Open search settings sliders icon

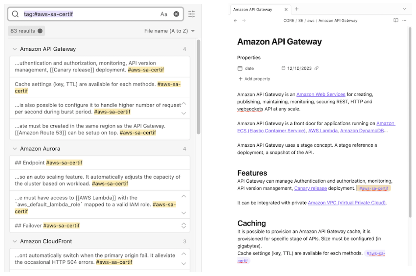[191, 14]
